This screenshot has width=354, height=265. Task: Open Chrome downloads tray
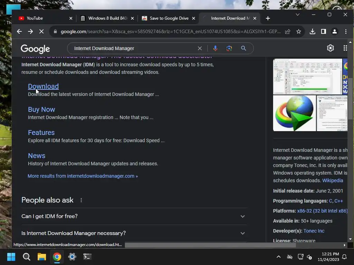coord(313,31)
